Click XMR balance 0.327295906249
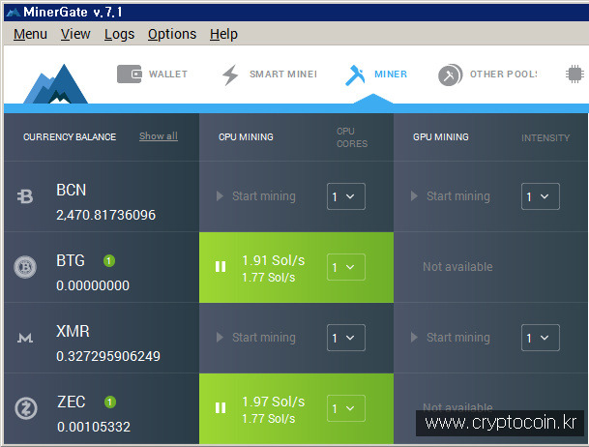 108,356
